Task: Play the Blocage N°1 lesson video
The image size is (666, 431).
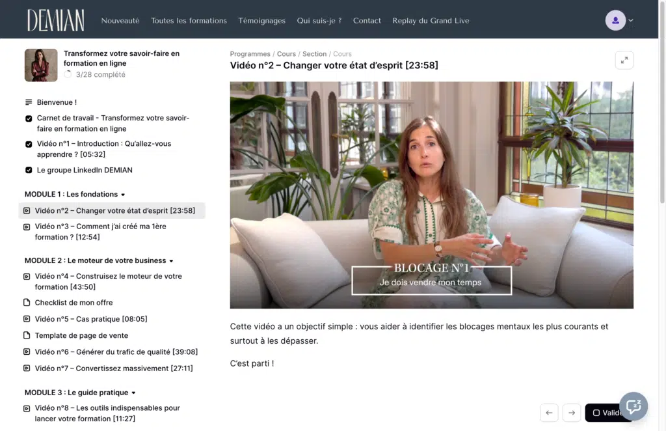Action: coord(432,195)
